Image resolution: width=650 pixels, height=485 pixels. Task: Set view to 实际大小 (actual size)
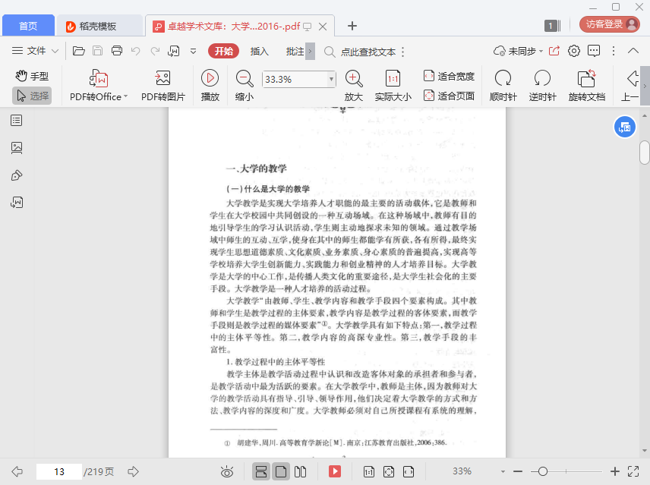click(x=393, y=86)
